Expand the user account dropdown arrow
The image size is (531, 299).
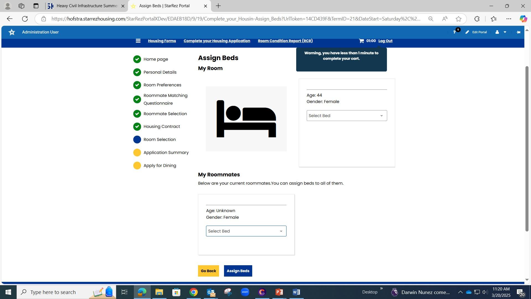(505, 32)
